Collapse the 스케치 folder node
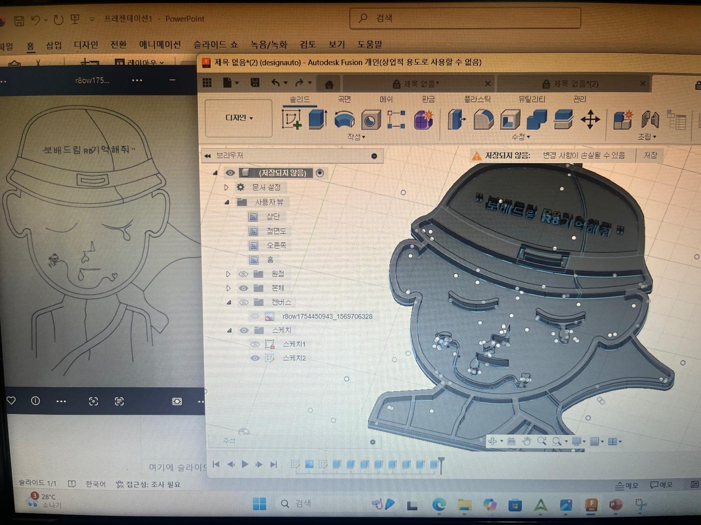701x525 pixels. 229,330
